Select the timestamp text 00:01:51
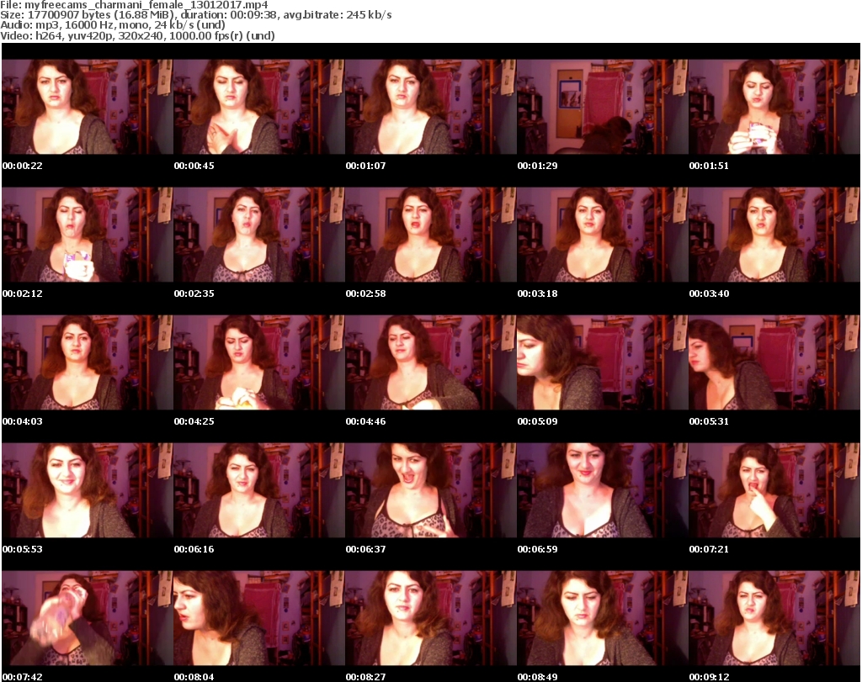Image resolution: width=862 pixels, height=682 pixels. coord(709,166)
